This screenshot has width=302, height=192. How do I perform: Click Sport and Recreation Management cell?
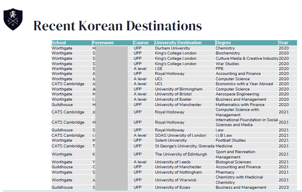[247, 154]
